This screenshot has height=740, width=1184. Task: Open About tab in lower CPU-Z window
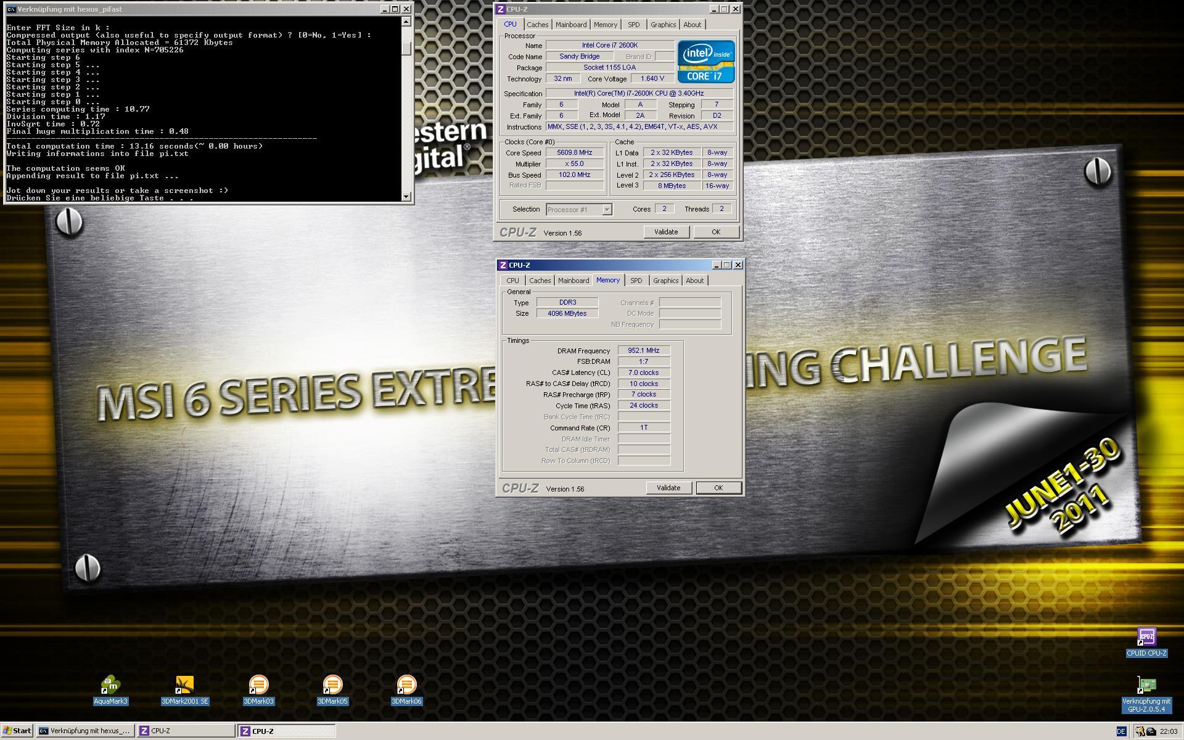coord(694,281)
